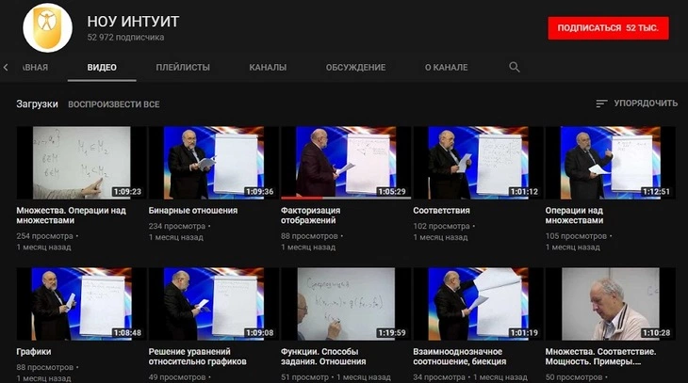Open thumbnail of Взаимнооднозначное соотношение, биекция
The height and width of the screenshot is (383, 688).
[478, 304]
